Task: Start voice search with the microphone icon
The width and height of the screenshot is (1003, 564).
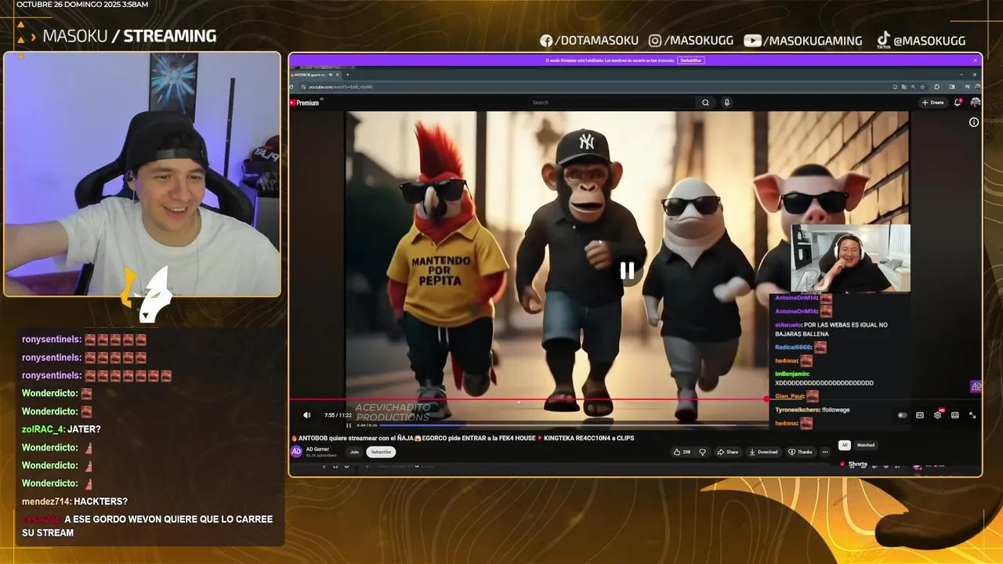Action: [x=726, y=103]
